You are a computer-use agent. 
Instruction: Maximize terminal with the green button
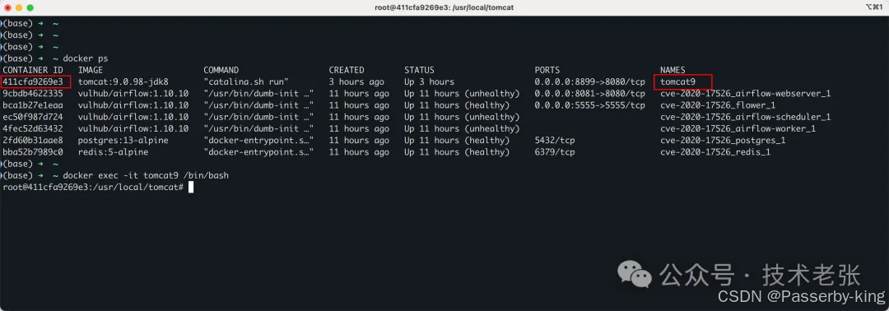coord(30,8)
